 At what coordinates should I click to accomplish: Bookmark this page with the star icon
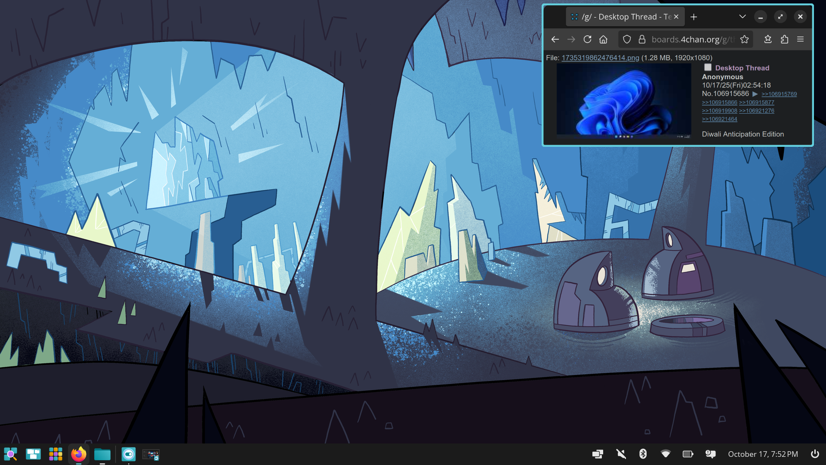coord(744,39)
